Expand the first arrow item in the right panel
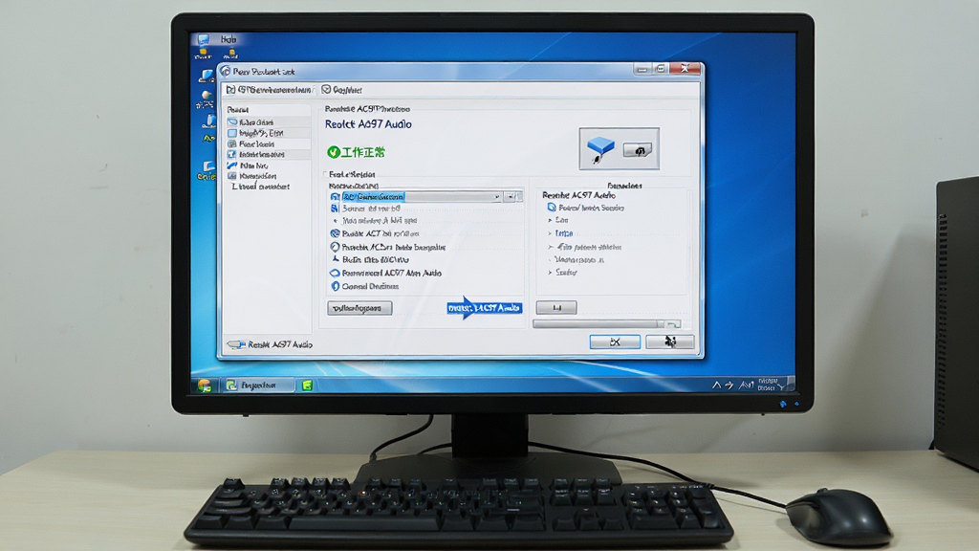The width and height of the screenshot is (979, 551). point(558,221)
